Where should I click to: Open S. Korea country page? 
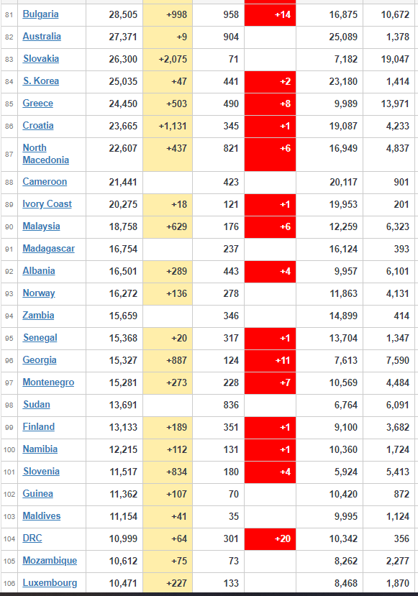click(41, 81)
